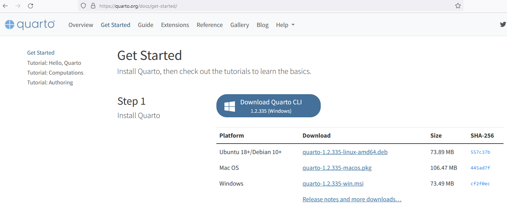Click the Platform column header

[232, 136]
